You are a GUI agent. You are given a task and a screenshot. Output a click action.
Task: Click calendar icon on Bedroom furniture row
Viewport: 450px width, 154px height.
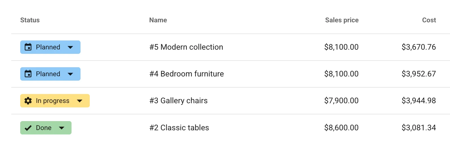tap(28, 74)
